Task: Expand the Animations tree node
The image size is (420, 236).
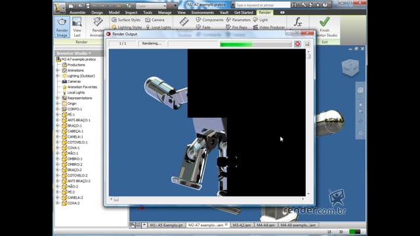Action: point(58,70)
